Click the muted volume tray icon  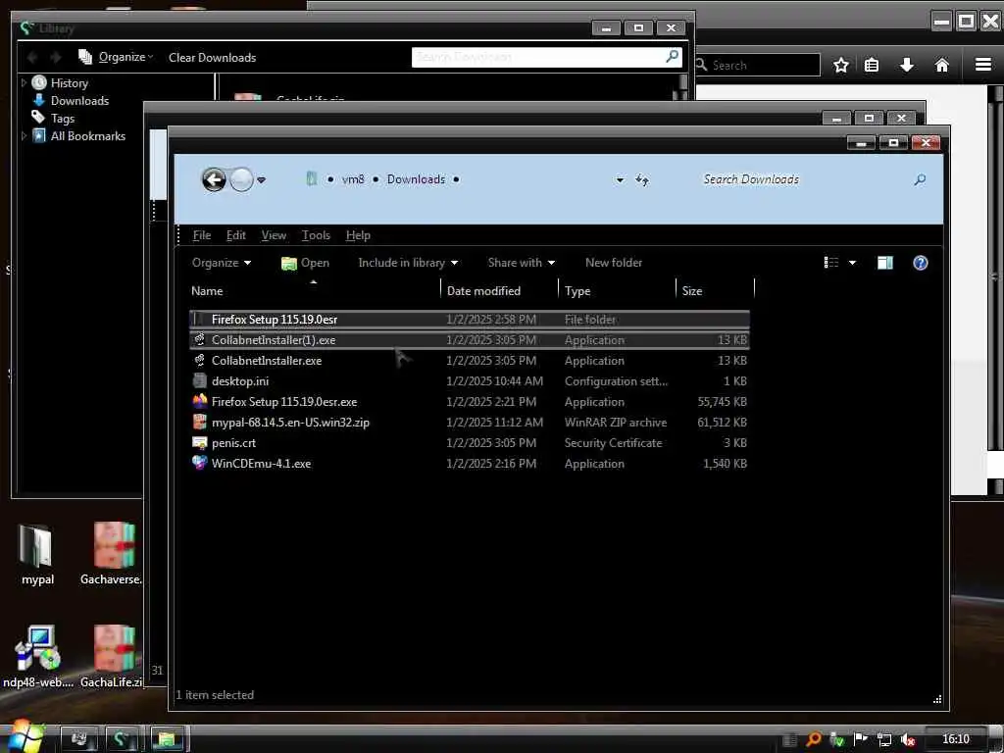(x=907, y=739)
